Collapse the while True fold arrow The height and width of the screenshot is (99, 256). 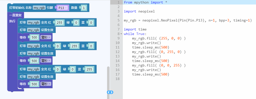121,34
